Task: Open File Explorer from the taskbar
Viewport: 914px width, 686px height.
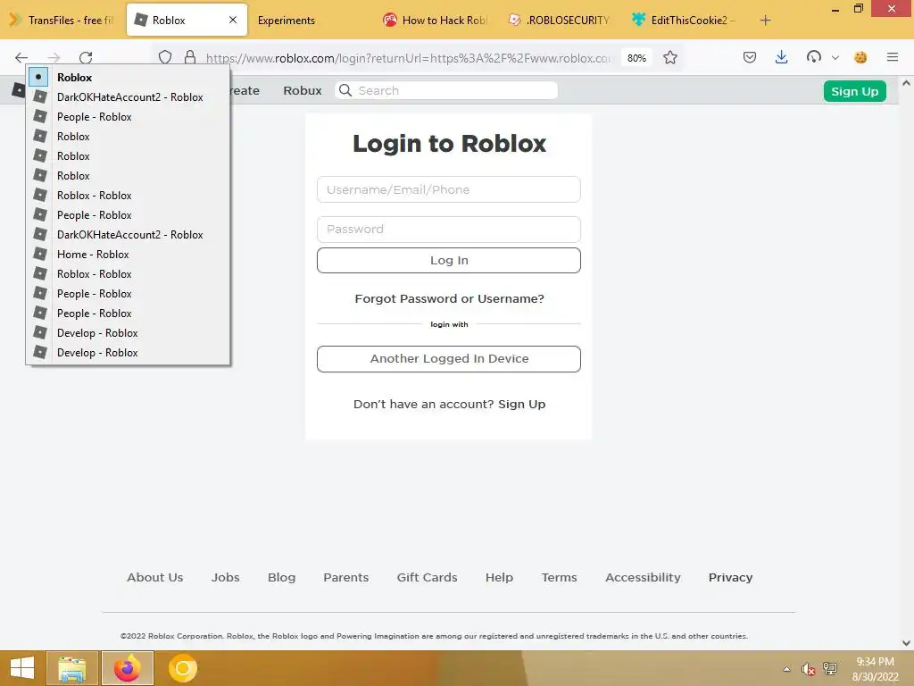Action: click(x=72, y=668)
